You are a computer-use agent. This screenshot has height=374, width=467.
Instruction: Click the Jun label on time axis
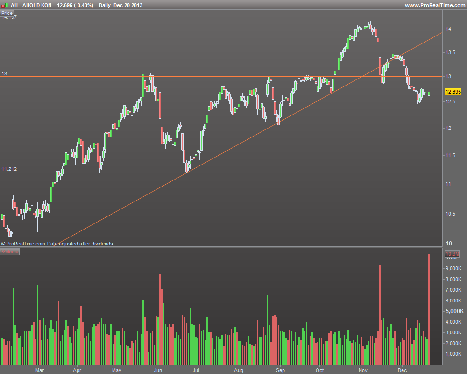coord(158,370)
